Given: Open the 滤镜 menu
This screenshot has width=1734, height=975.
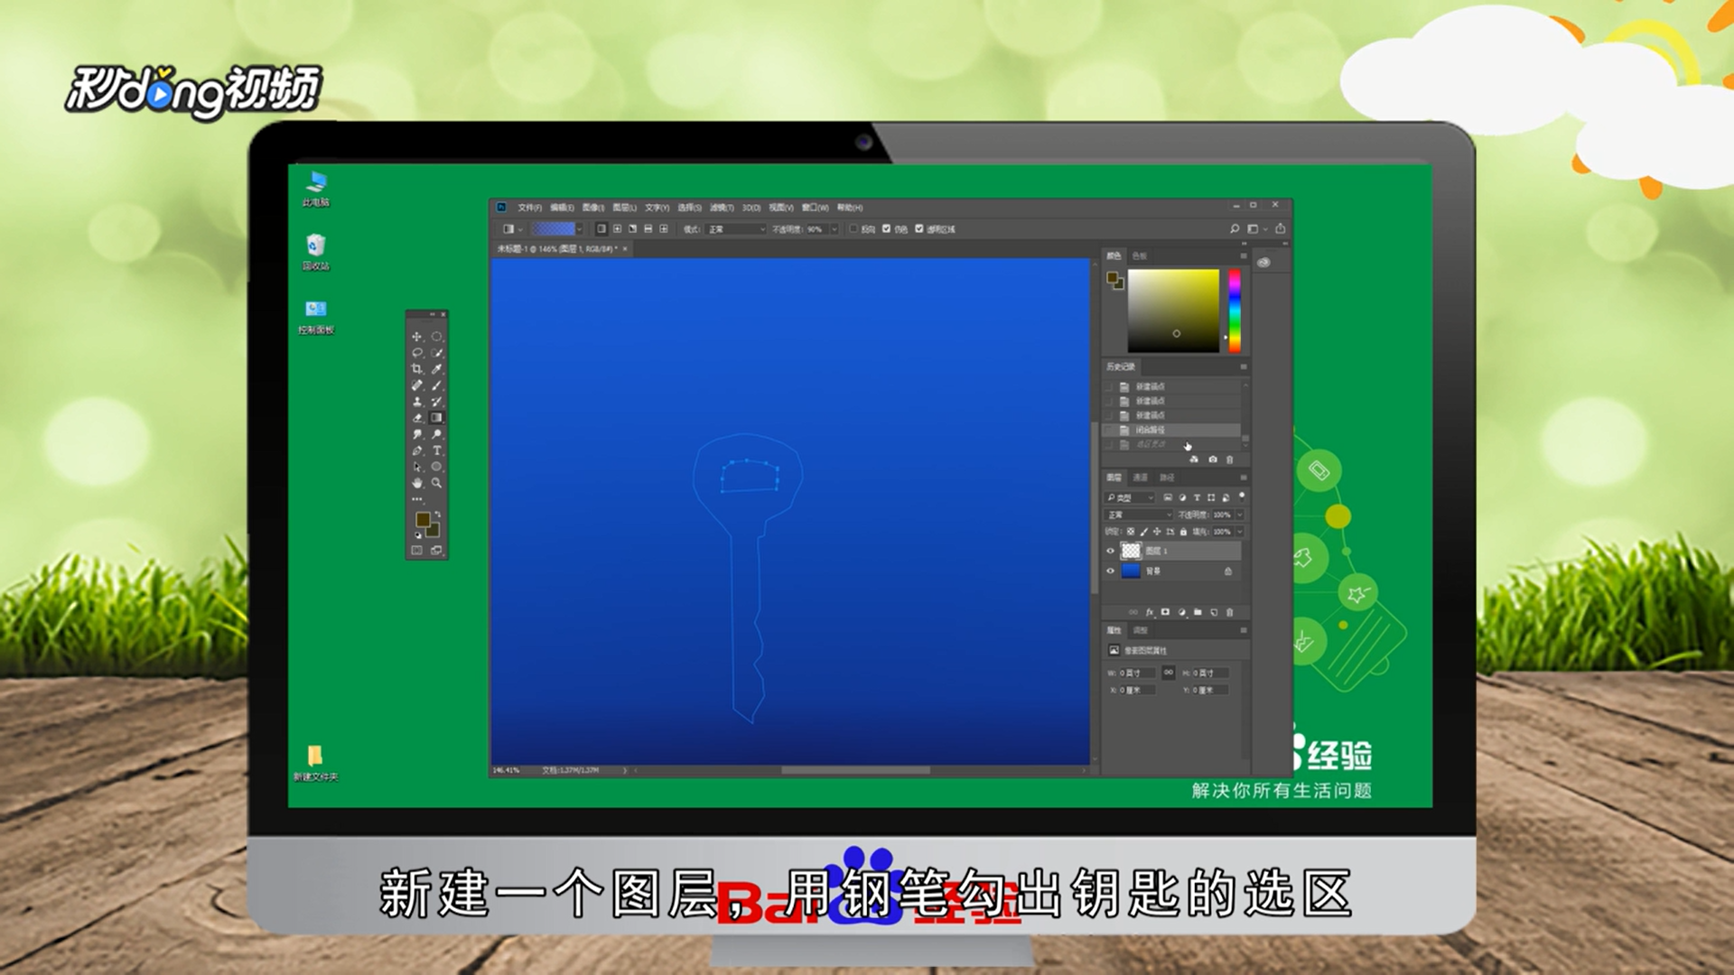Looking at the screenshot, I should tap(721, 208).
